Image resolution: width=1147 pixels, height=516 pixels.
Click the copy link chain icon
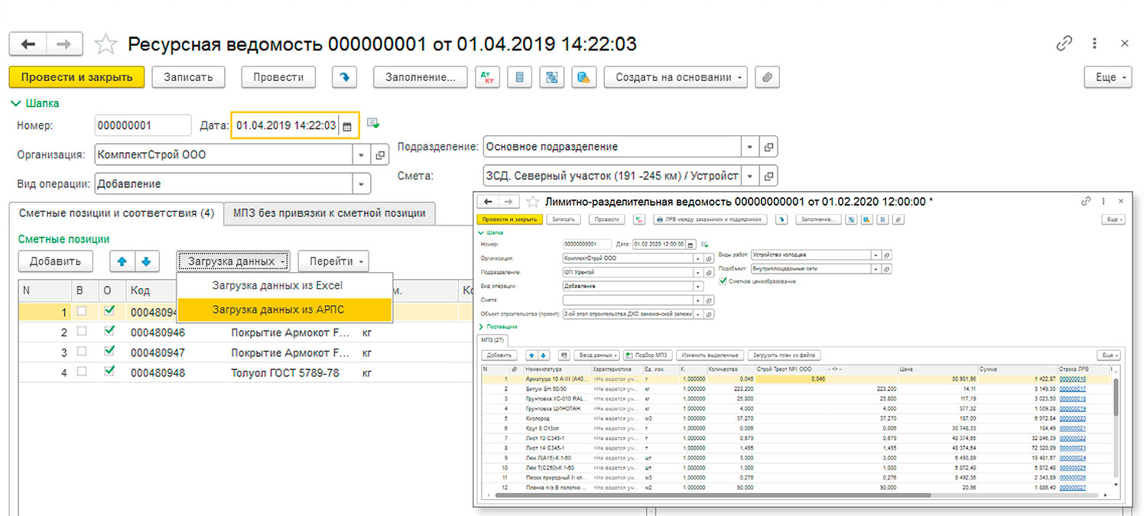[x=1064, y=44]
